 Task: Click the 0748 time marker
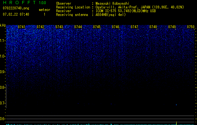(x=153, y=27)
